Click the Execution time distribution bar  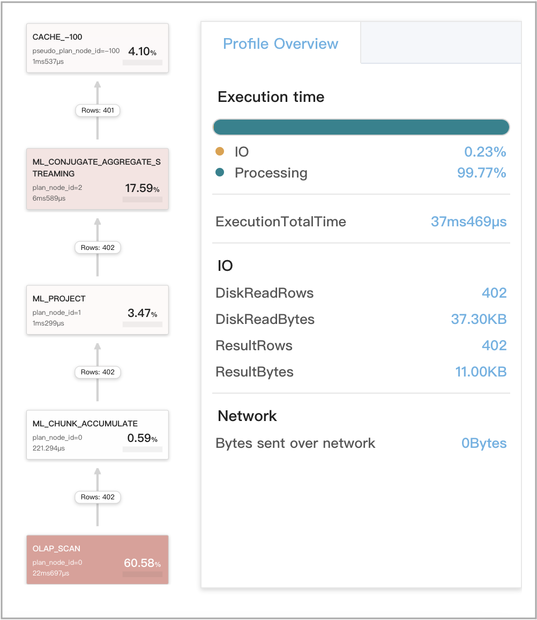[361, 127]
